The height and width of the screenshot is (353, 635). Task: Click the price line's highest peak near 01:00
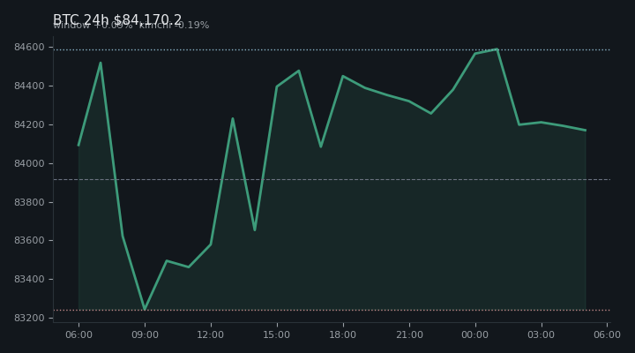[497, 49]
